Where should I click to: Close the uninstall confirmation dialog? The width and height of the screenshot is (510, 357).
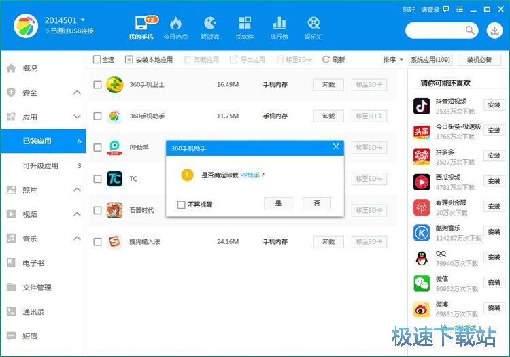click(336, 146)
